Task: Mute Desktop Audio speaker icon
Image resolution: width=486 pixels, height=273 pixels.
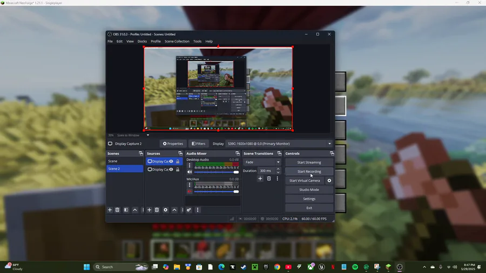Action: point(190,172)
